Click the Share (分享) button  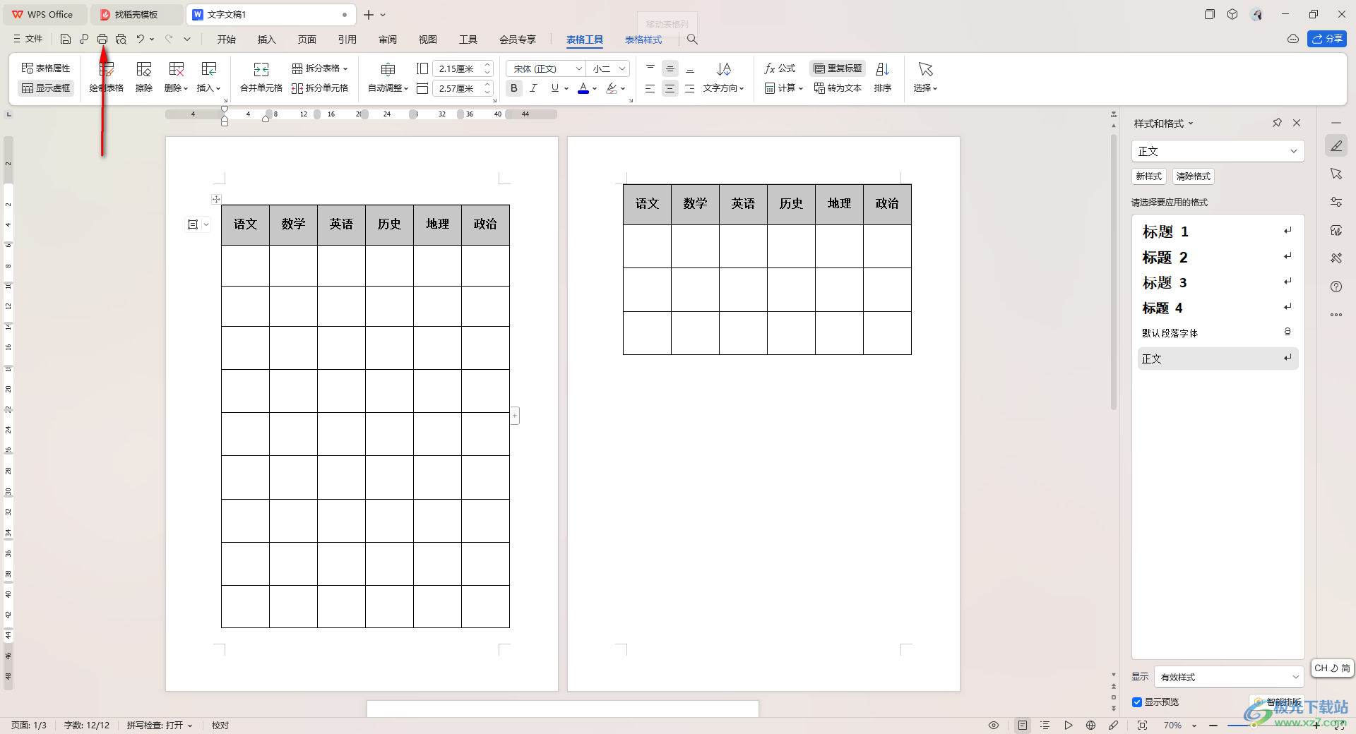point(1327,39)
